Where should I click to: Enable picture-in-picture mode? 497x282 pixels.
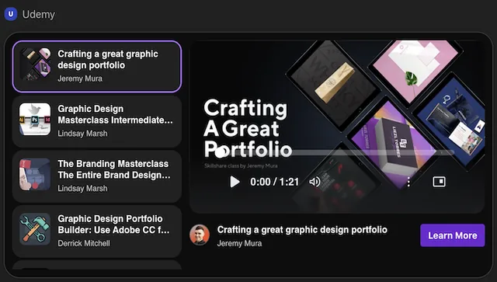[x=440, y=182]
